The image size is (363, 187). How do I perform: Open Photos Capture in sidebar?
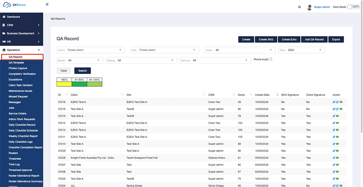(18, 68)
